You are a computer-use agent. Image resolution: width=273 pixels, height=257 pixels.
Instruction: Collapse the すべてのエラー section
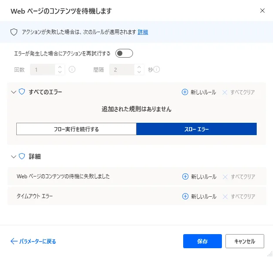point(13,92)
